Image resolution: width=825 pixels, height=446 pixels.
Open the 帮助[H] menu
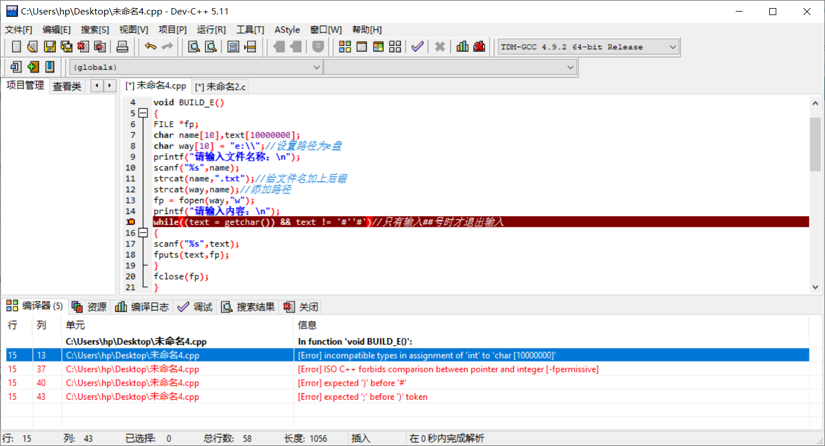pyautogui.click(x=367, y=30)
